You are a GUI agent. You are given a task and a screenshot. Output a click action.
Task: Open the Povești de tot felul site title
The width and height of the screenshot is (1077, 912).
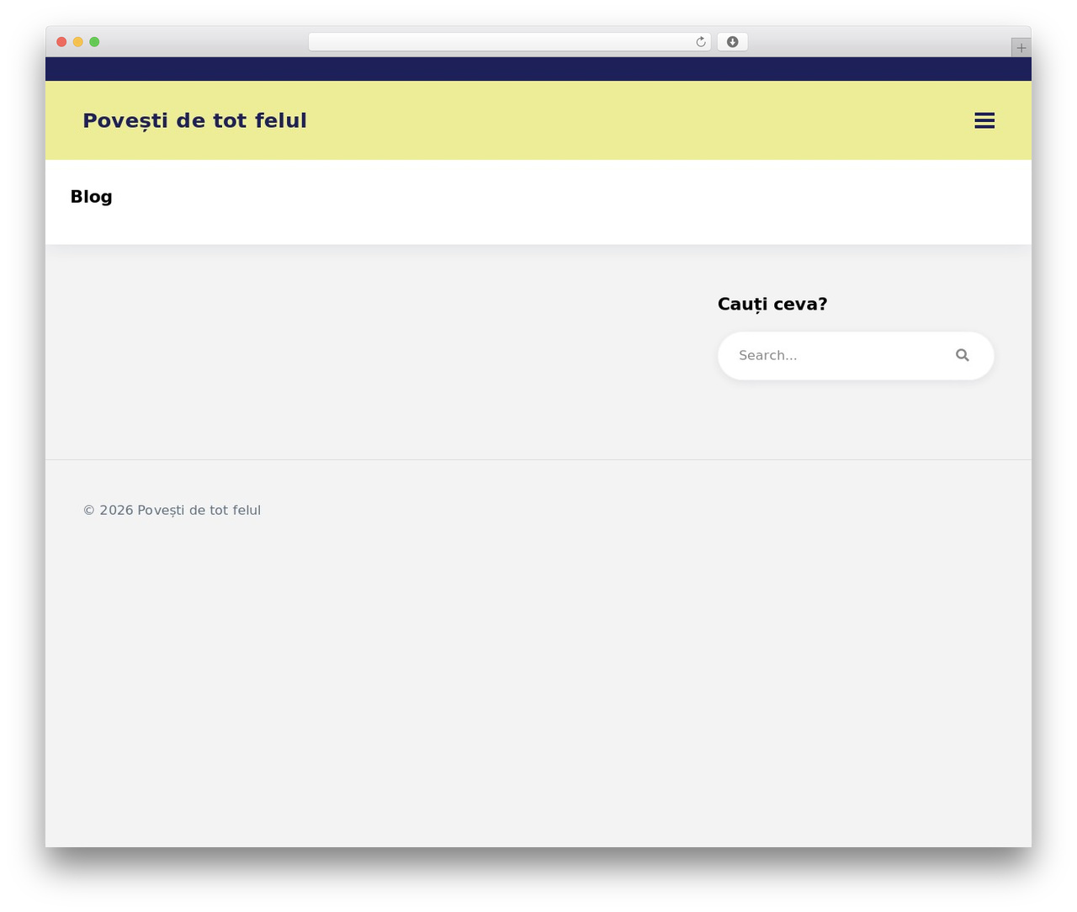click(x=194, y=121)
